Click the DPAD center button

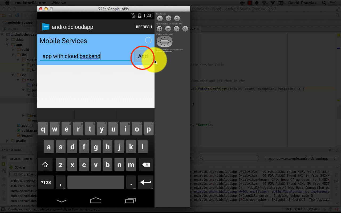pos(165,42)
